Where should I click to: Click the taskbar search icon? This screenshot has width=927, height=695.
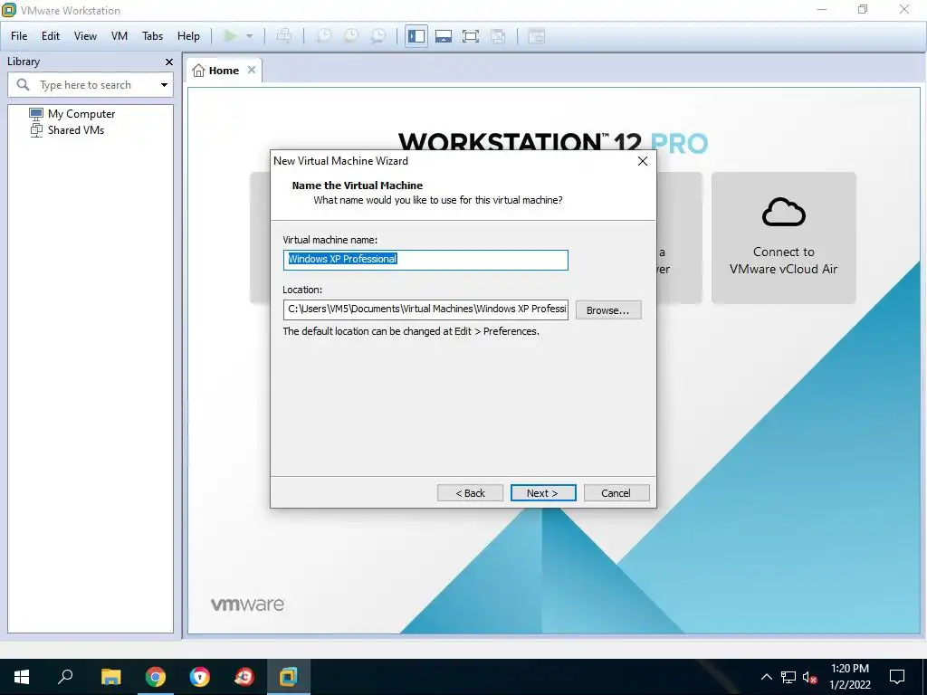point(65,677)
